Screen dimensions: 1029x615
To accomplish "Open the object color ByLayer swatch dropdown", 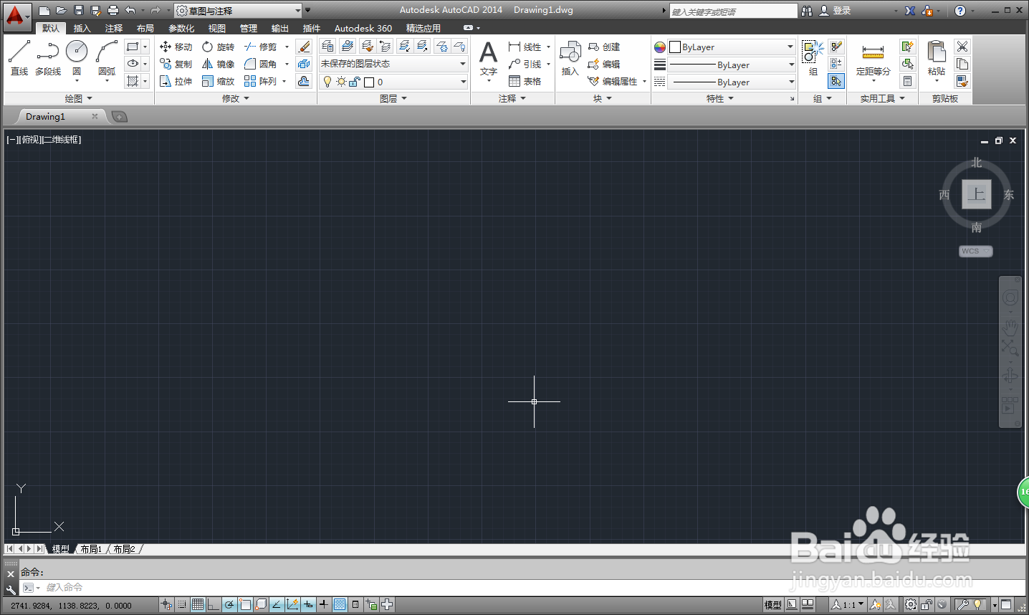I will [732, 47].
